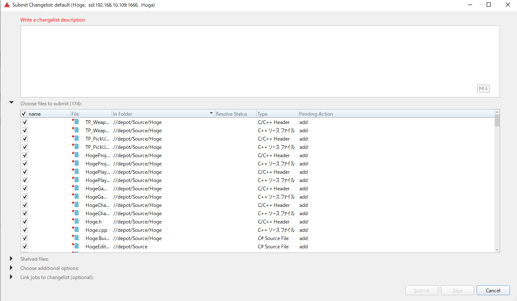Click the Submit button

point(422,290)
